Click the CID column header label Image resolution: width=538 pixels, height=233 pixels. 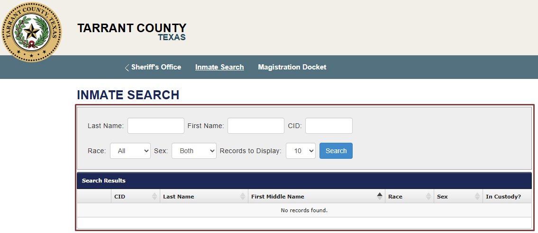120,197
